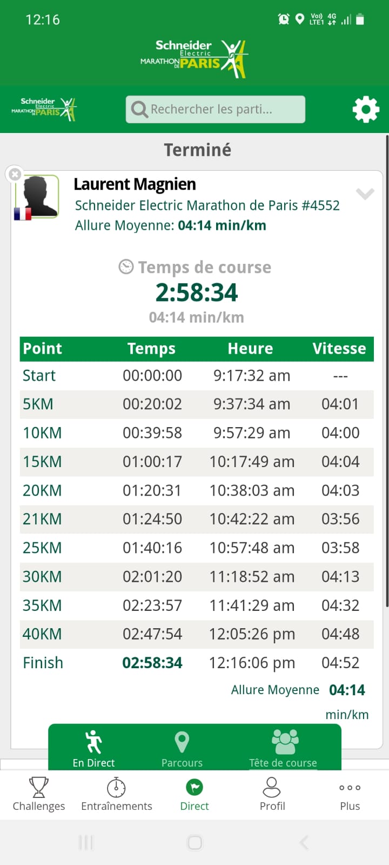Image resolution: width=389 pixels, height=865 pixels.
Task: Click the Rechercher les participants field
Action: point(222,109)
